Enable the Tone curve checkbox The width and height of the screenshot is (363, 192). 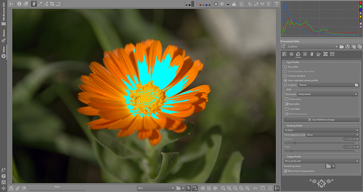click(287, 99)
